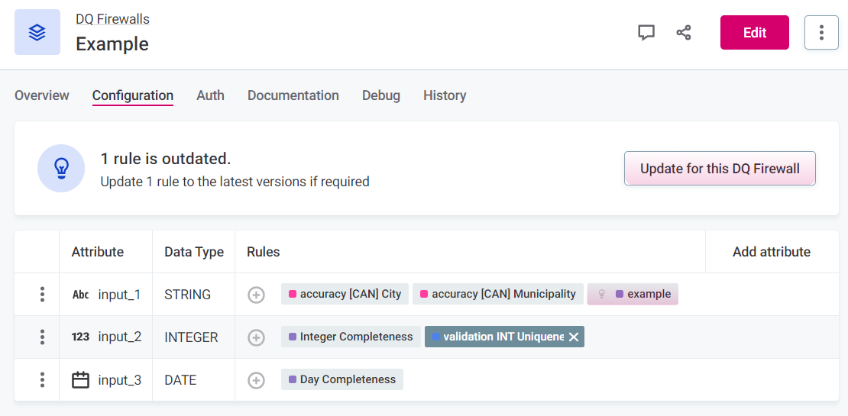Add a rule to input_1 row
Viewport: 848px width, 416px height.
coord(256,295)
